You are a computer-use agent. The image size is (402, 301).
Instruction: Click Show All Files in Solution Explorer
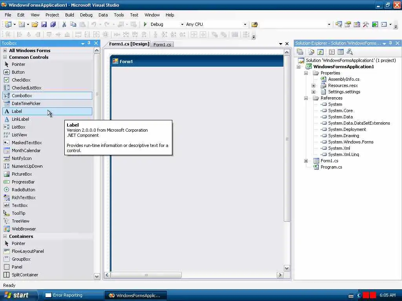311,52
